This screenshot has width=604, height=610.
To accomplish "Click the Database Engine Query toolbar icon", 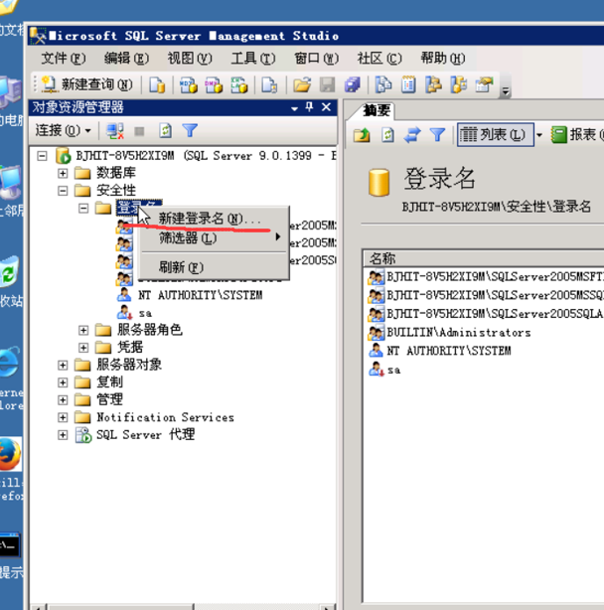I will (157, 84).
